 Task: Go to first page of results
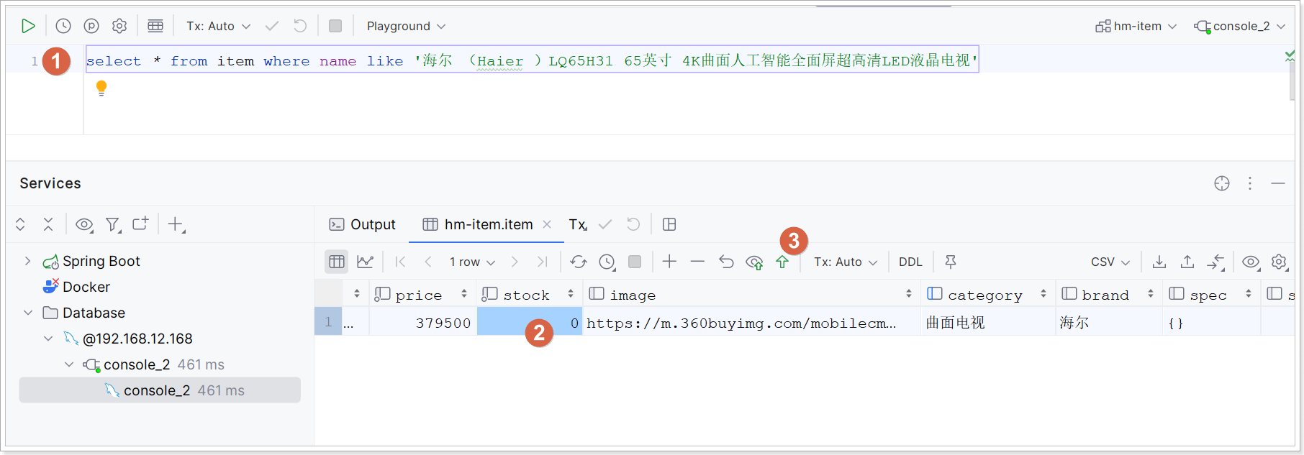[x=401, y=262]
